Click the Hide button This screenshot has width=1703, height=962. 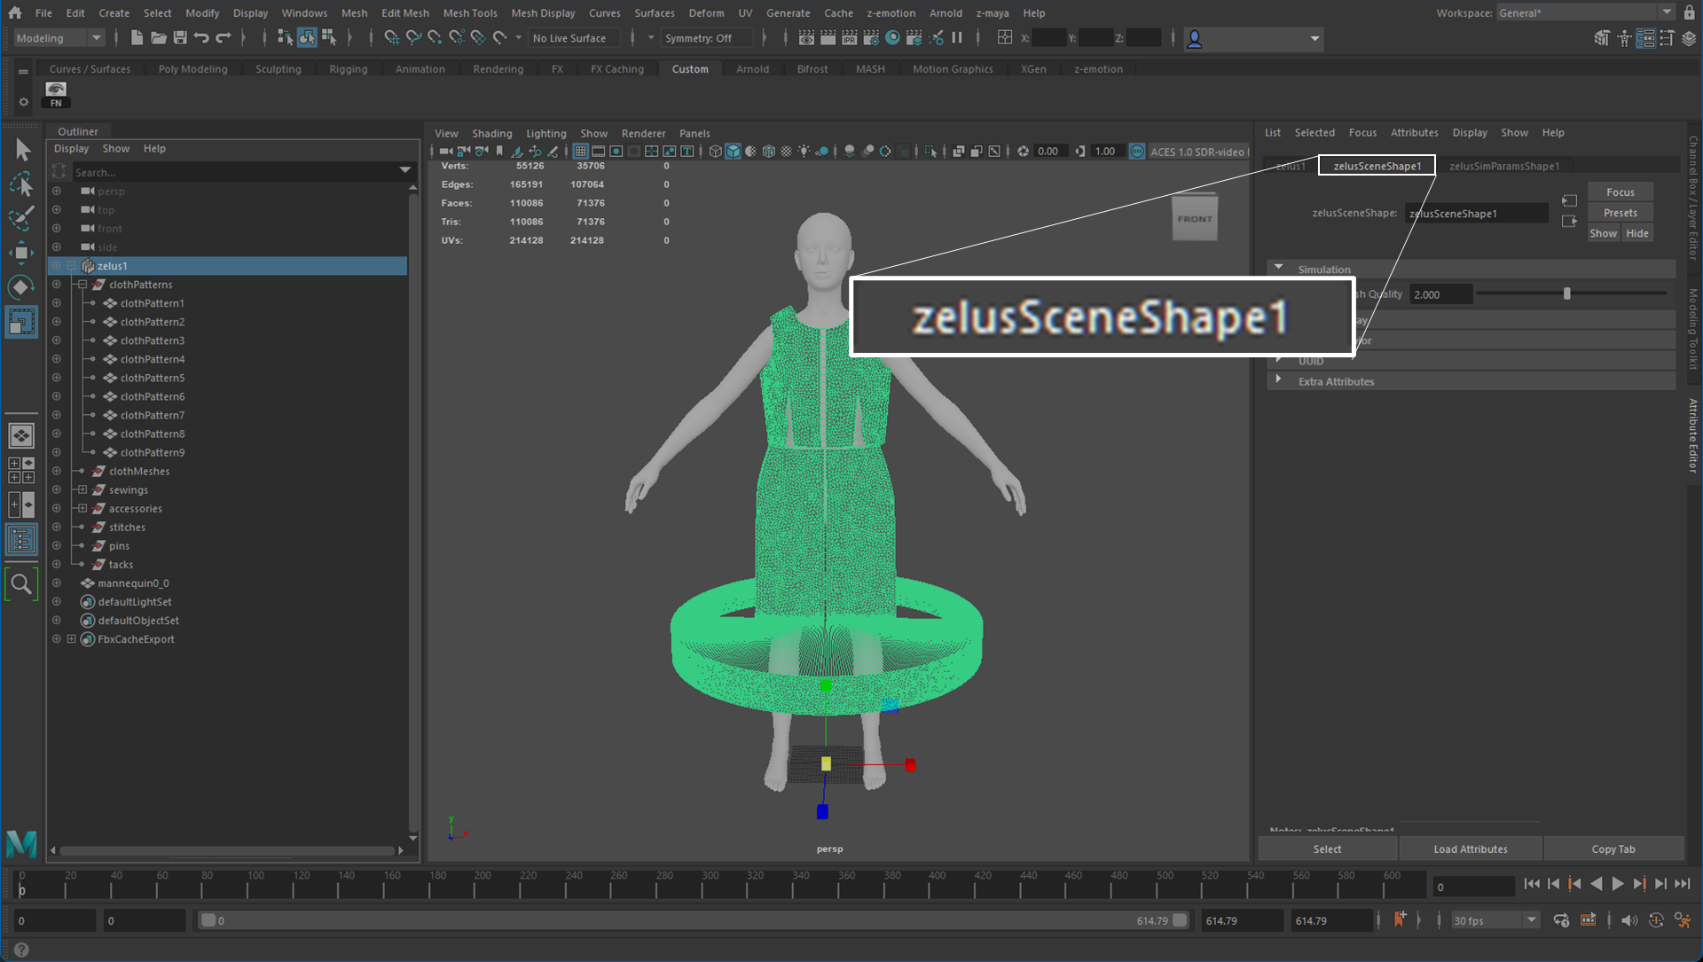click(x=1637, y=234)
